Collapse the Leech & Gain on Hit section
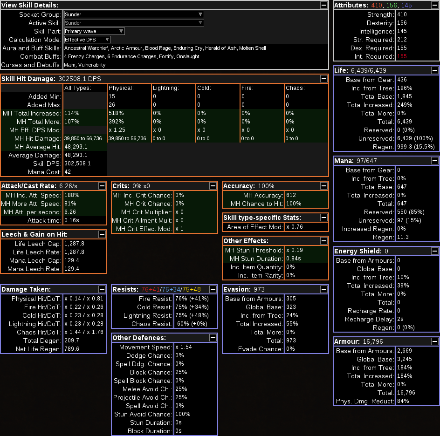The width and height of the screenshot is (440, 436). 102,234
